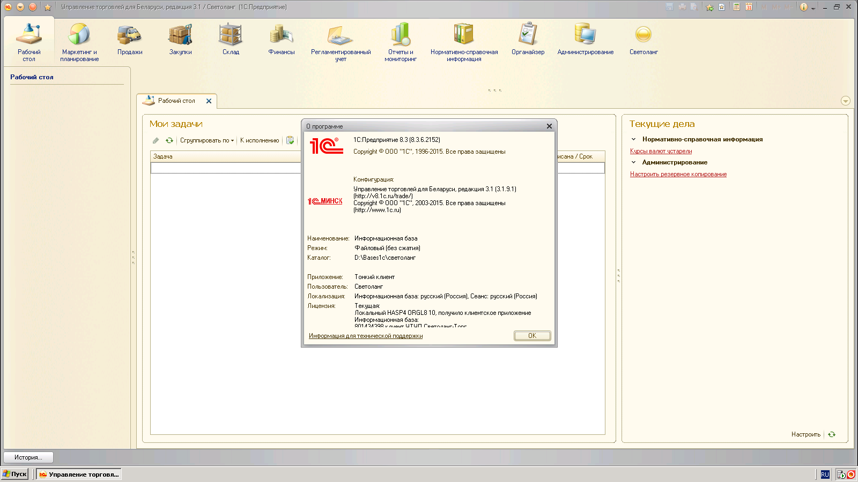The height and width of the screenshot is (482, 858).
Task: Collapse Нормативно-справочная информация group
Action: click(x=633, y=139)
